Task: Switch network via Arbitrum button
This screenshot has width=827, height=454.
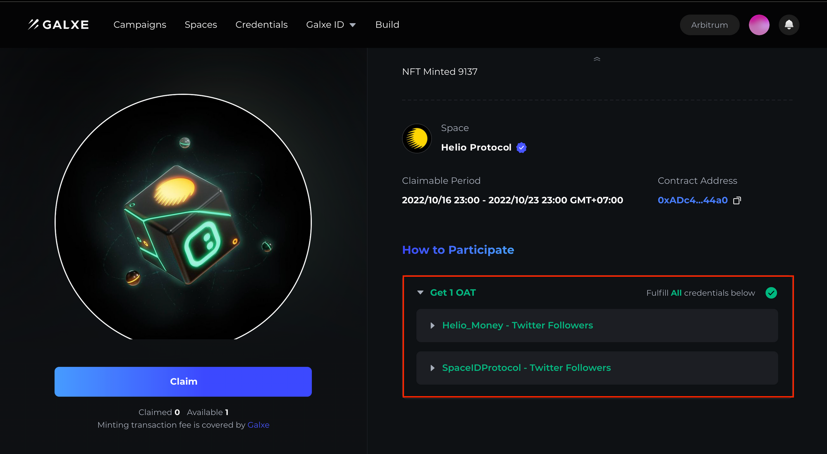Action: (x=710, y=25)
